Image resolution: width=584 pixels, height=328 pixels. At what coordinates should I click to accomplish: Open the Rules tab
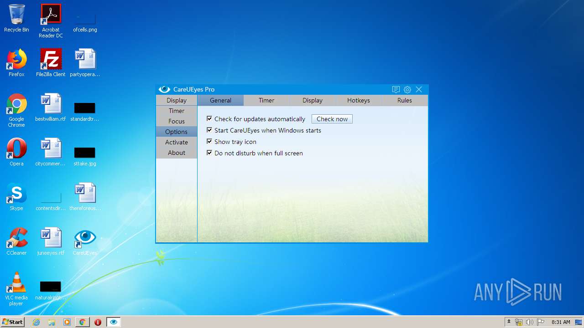tap(405, 100)
